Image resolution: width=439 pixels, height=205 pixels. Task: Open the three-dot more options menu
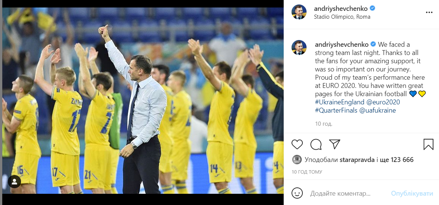click(x=429, y=13)
